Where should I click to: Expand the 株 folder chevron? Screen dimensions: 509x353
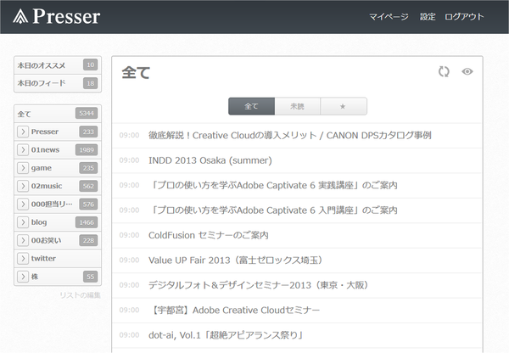click(x=23, y=277)
